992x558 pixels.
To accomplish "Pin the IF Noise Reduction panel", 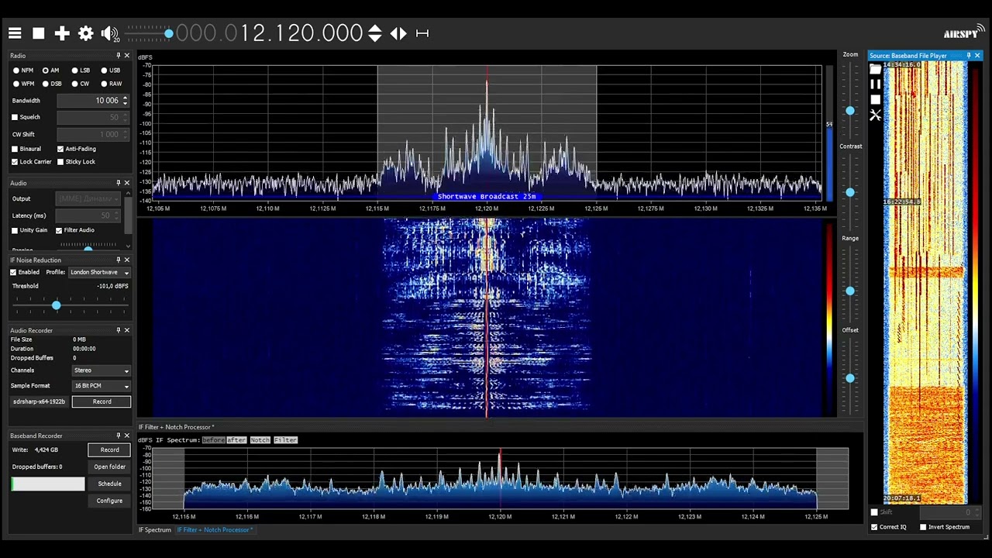I will [x=119, y=260].
